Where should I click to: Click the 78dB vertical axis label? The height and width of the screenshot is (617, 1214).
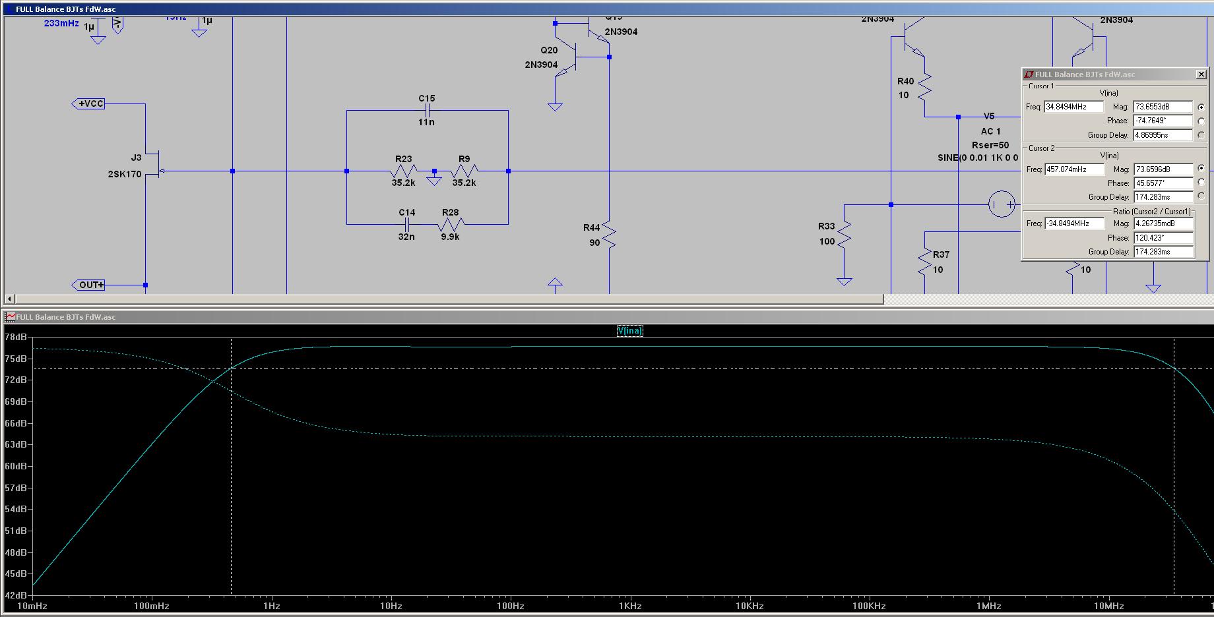coord(16,337)
